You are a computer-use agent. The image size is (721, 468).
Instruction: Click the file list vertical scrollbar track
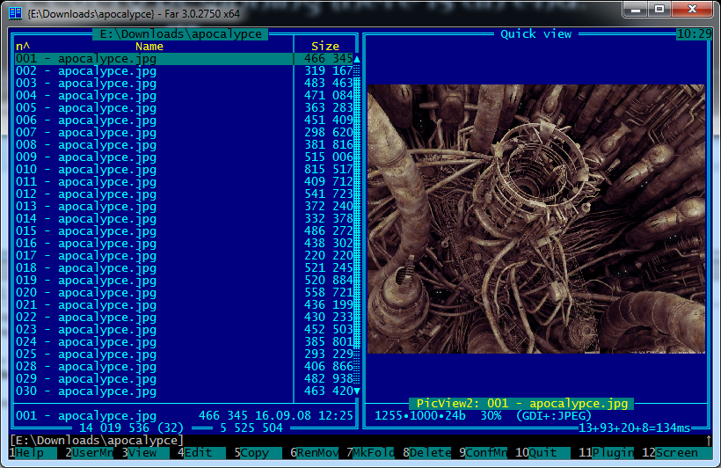click(x=356, y=220)
